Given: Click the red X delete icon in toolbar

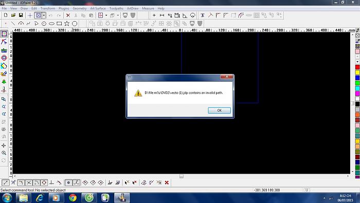Looking at the screenshot, I should point(68,15).
